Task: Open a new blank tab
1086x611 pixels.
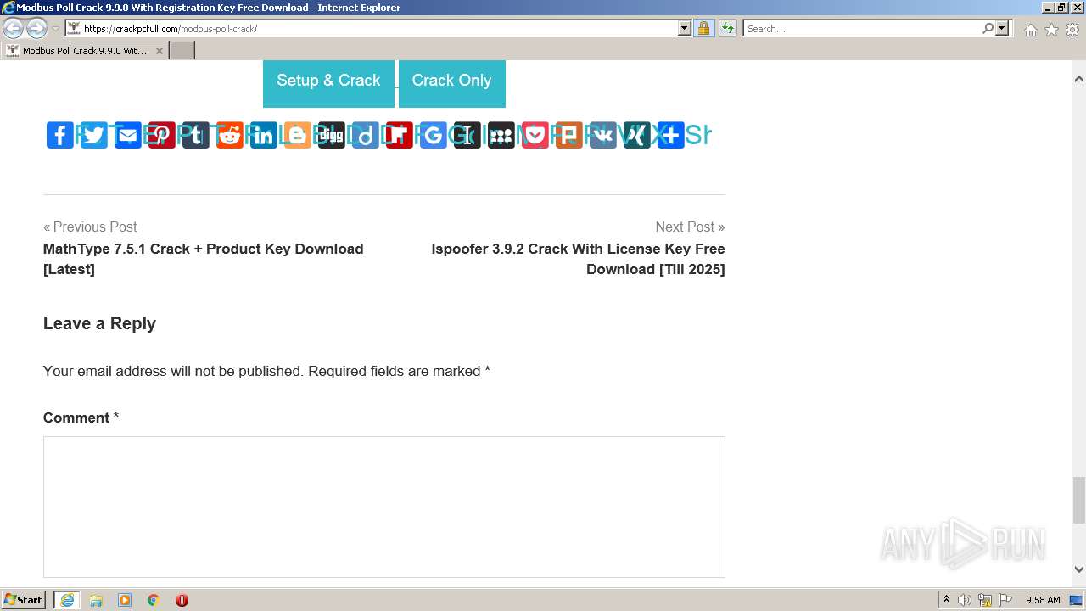Action: (182, 51)
